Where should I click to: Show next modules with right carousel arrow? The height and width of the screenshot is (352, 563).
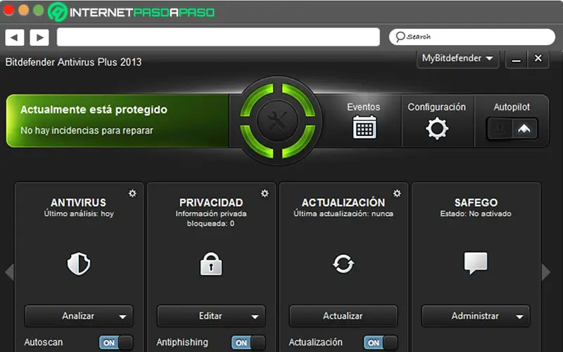(x=546, y=272)
